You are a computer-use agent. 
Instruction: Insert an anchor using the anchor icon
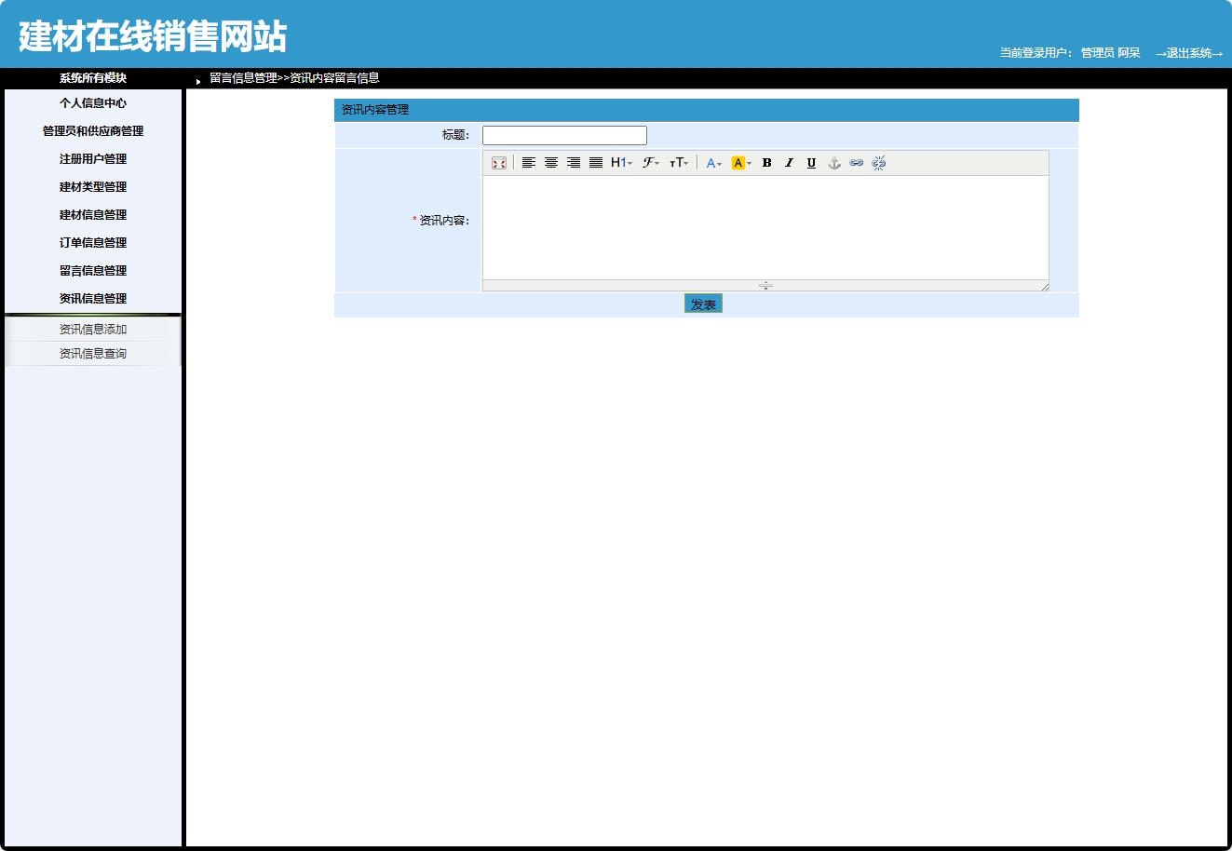pos(833,163)
